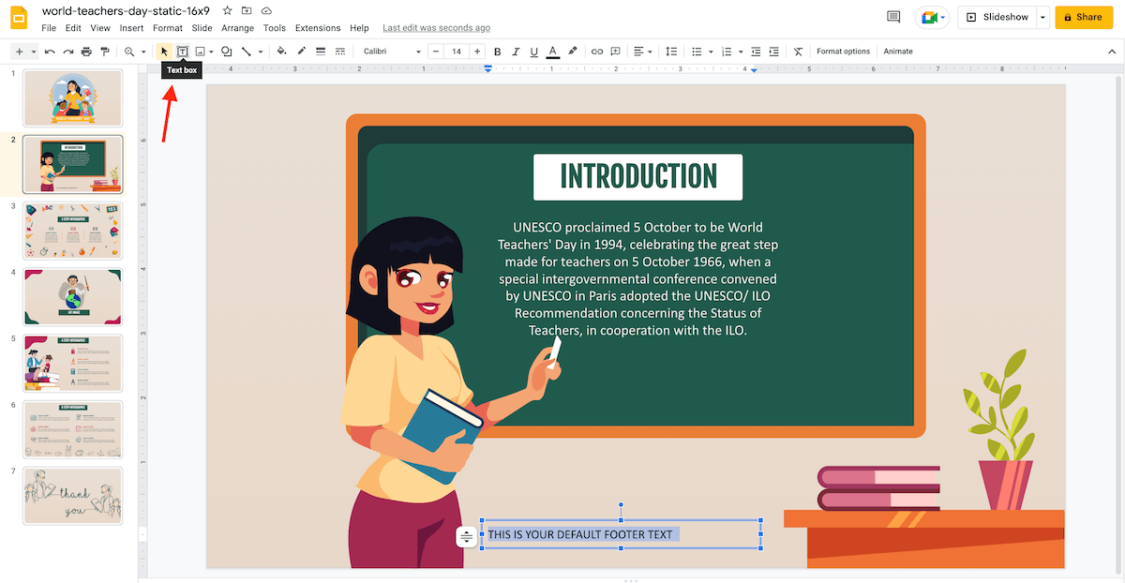Open the Text color picker
This screenshot has height=583, width=1125.
click(x=552, y=52)
